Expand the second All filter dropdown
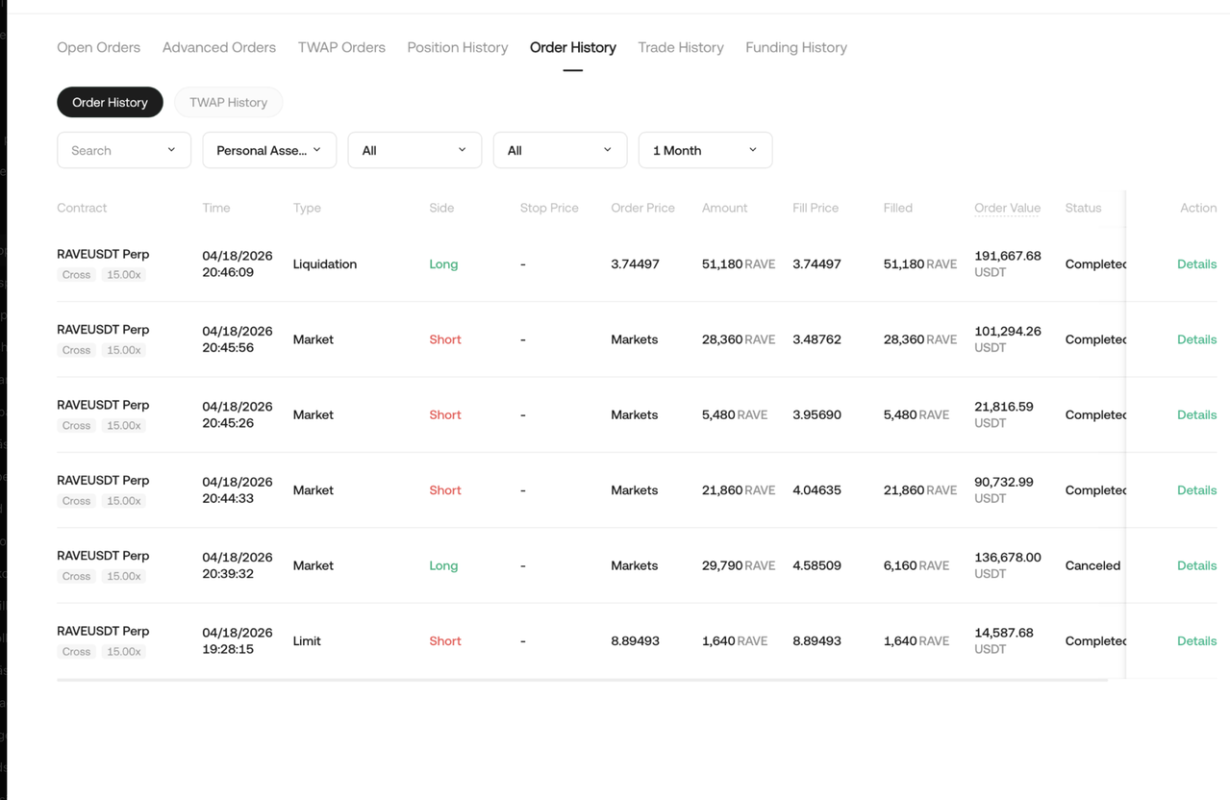The width and height of the screenshot is (1230, 800). pyautogui.click(x=560, y=150)
